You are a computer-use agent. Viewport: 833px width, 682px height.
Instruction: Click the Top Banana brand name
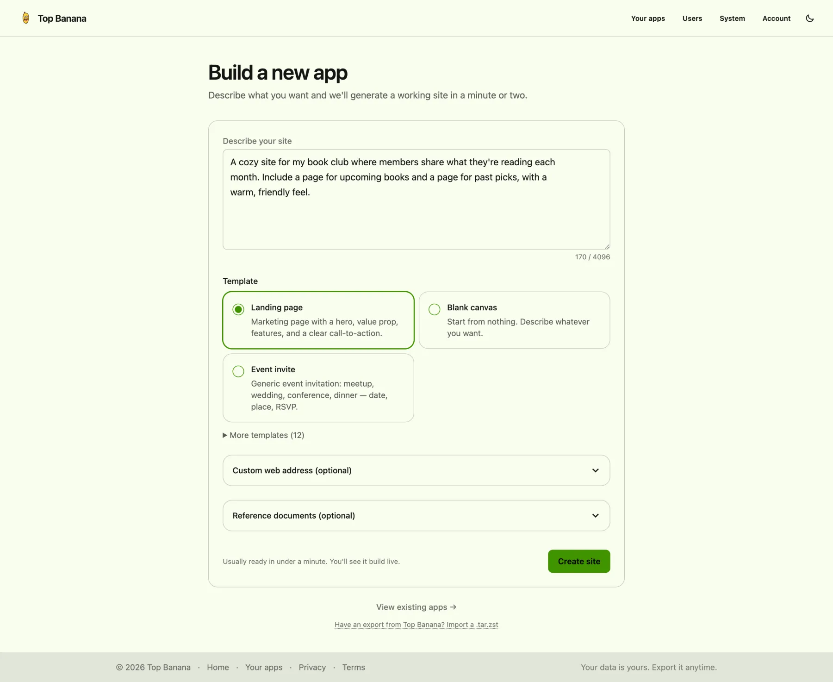[62, 19]
